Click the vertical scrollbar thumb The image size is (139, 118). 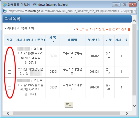pyautogui.click(x=134, y=60)
